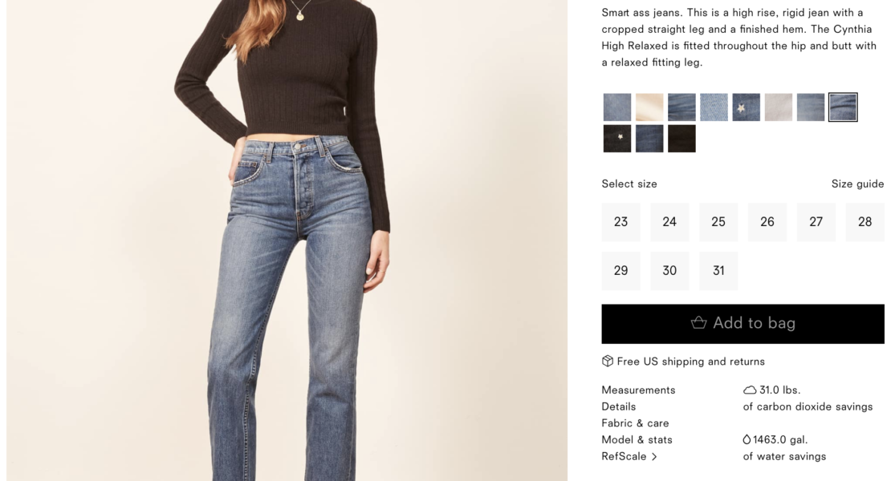Open the Details section
Screen dimensions: 891x481
[x=618, y=406]
